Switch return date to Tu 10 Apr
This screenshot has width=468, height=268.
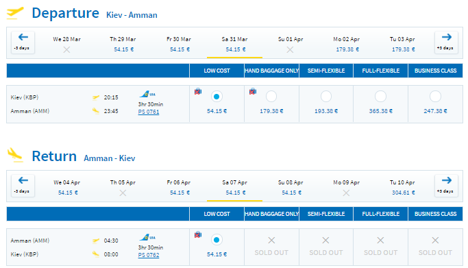(x=402, y=187)
